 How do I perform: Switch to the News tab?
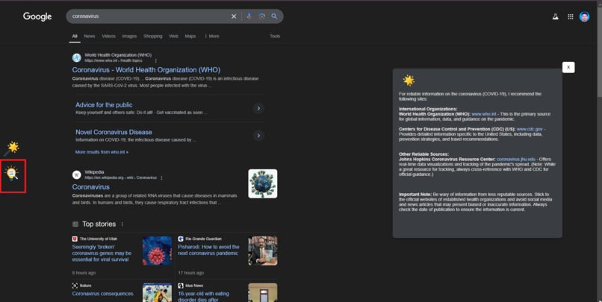click(x=90, y=36)
